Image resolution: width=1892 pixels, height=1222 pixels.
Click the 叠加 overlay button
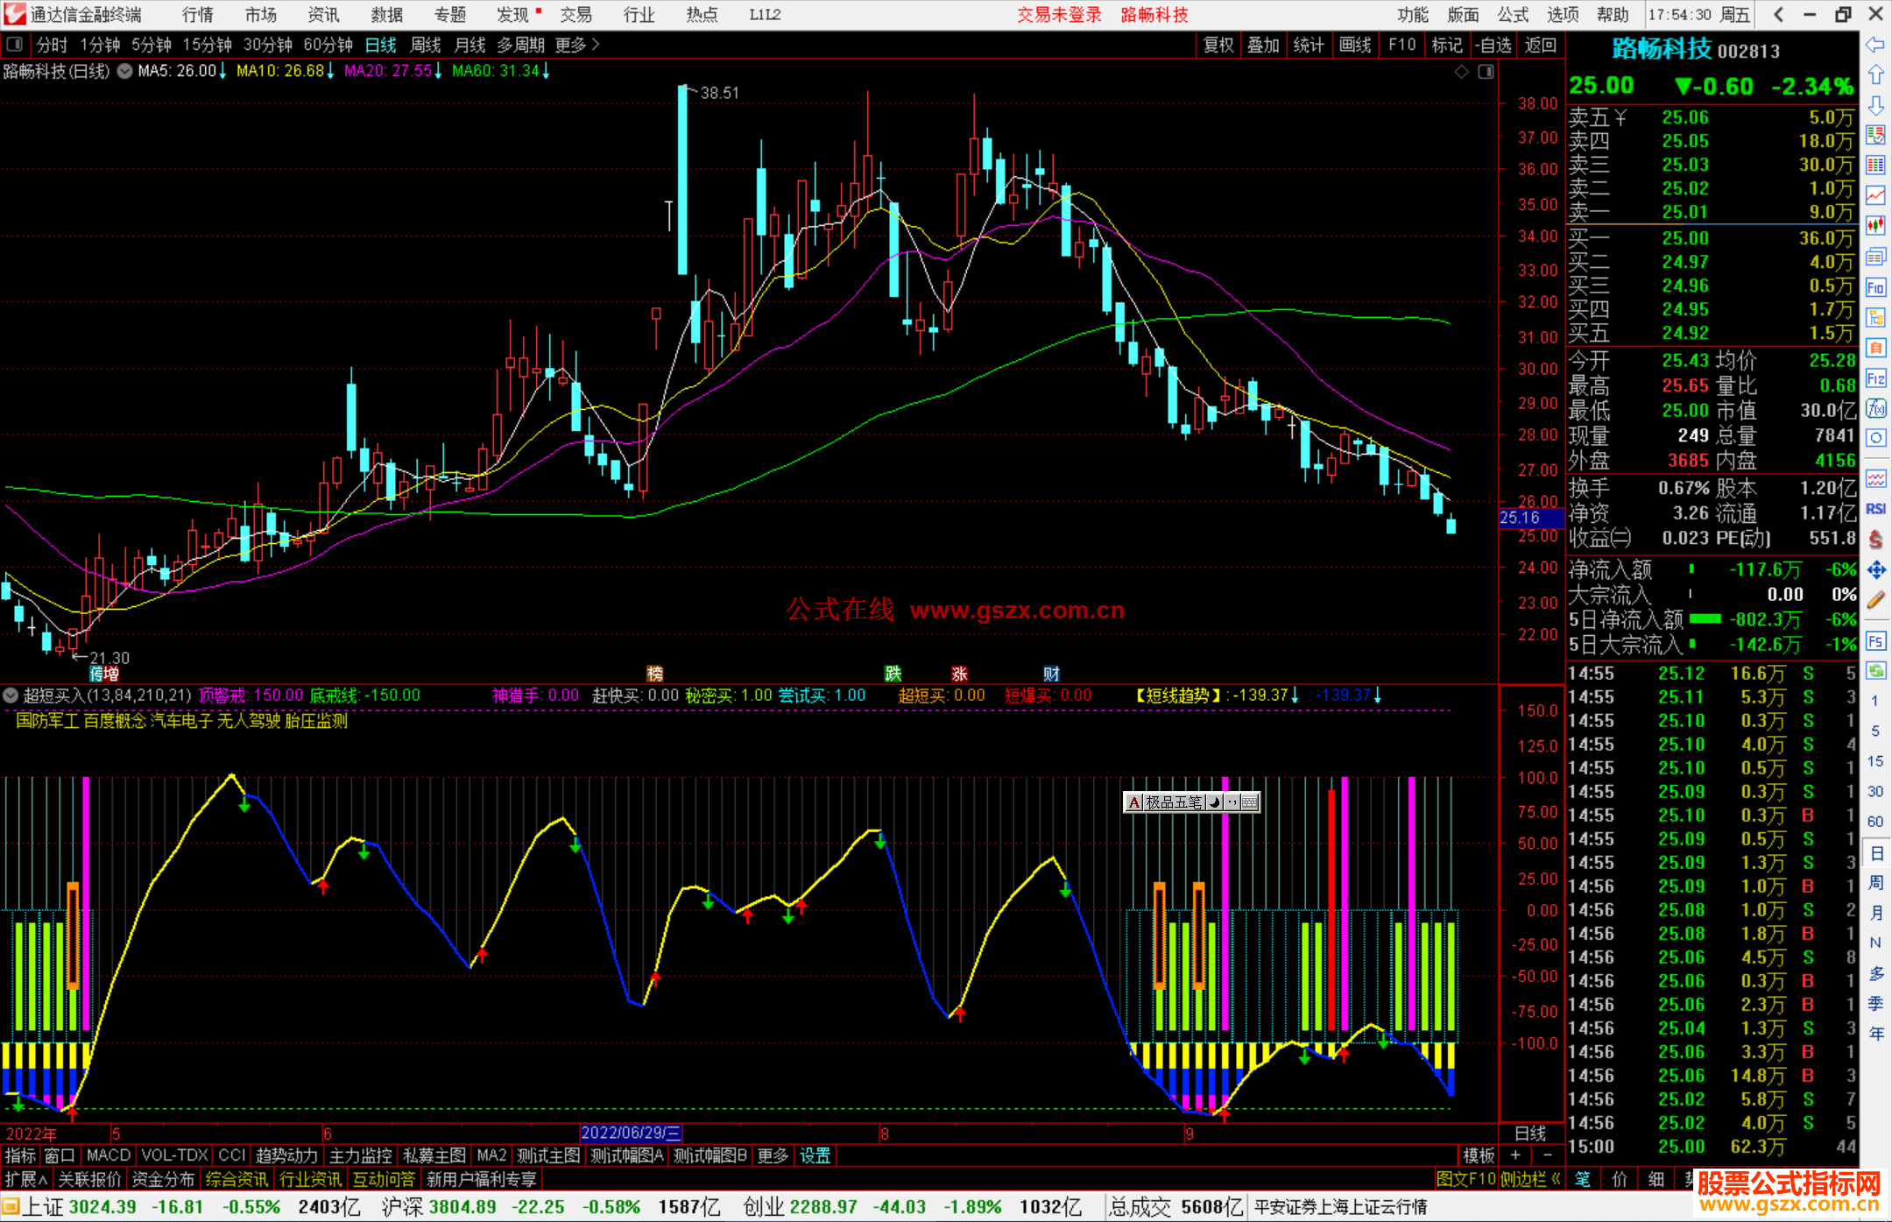tap(1263, 45)
